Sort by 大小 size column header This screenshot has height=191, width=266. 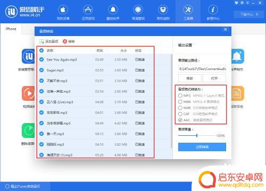click(123, 50)
